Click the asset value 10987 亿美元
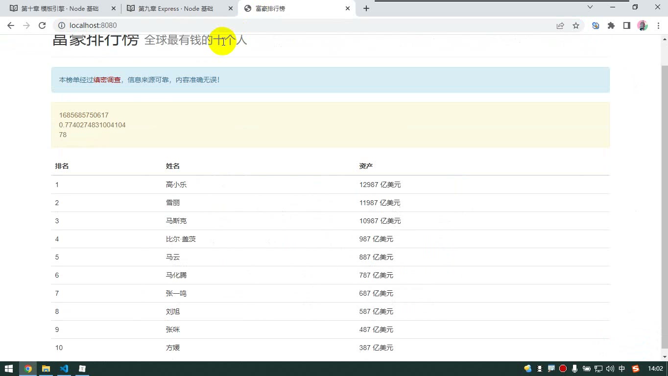The image size is (668, 376). point(380,221)
